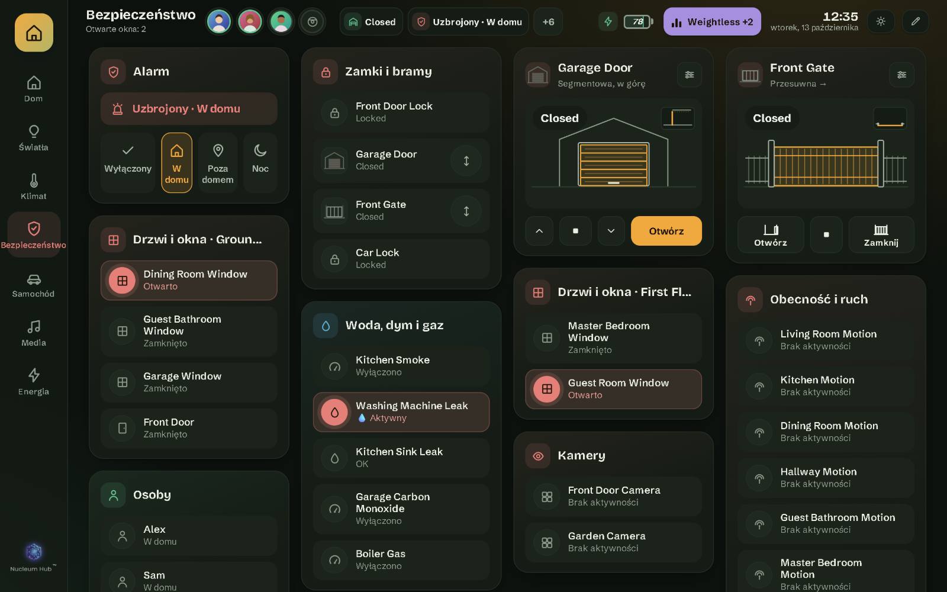Open the Energia section
This screenshot has height=592, width=947.
click(34, 382)
